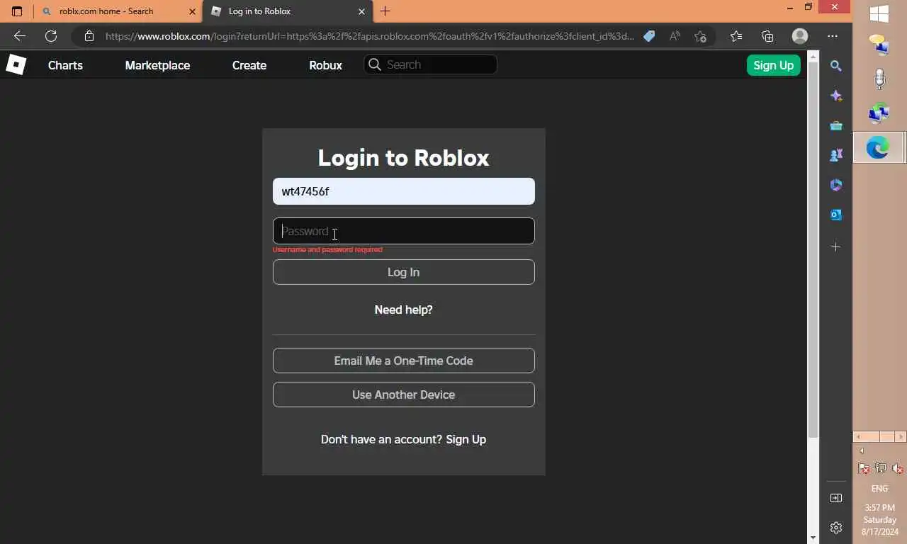Screen dimensions: 907x544
Task: Close the Log in to Roblox tab
Action: click(361, 11)
